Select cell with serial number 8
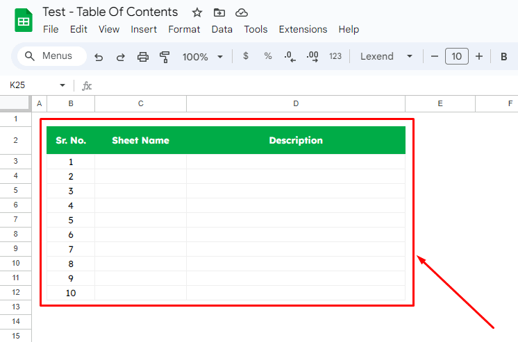The width and height of the screenshot is (518, 342). coord(71,264)
